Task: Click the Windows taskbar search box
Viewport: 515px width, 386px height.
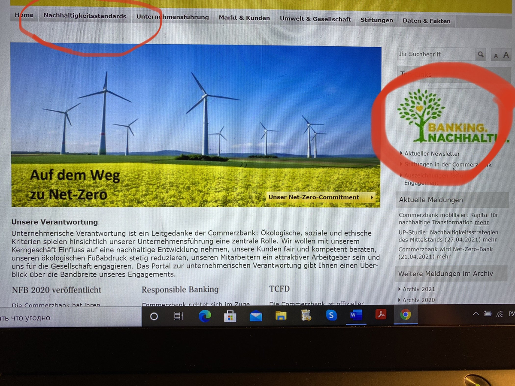Action: [x=71, y=317]
